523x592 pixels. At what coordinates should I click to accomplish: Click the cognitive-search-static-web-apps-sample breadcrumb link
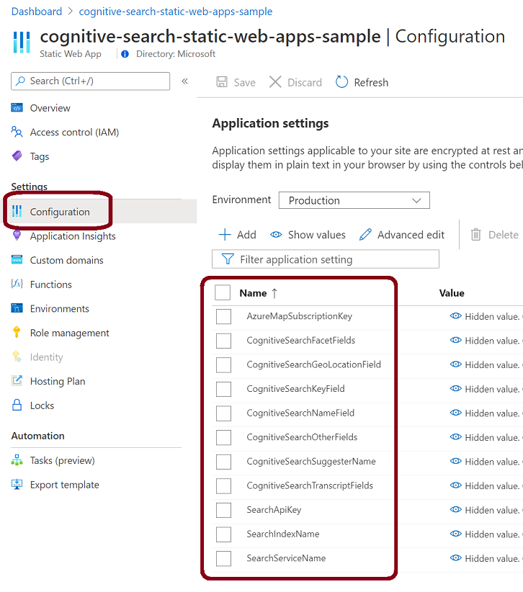point(176,12)
